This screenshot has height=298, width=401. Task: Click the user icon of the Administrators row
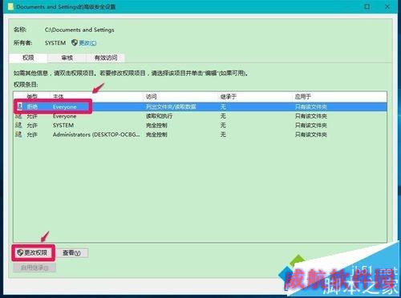tap(18, 135)
